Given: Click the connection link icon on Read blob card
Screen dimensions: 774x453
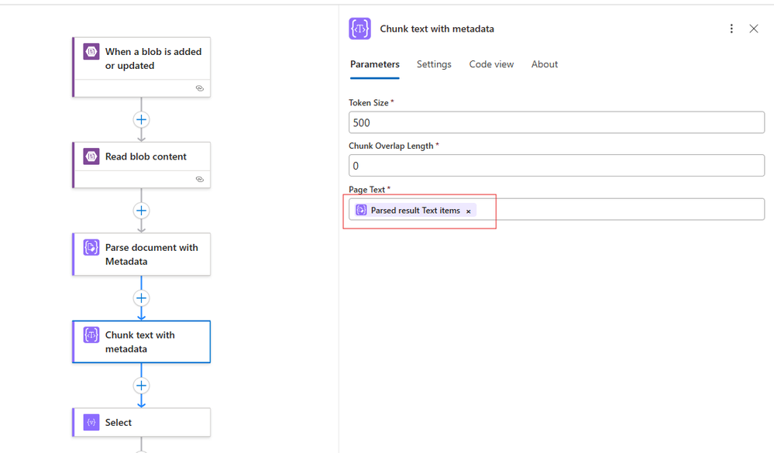Looking at the screenshot, I should pyautogui.click(x=199, y=179).
